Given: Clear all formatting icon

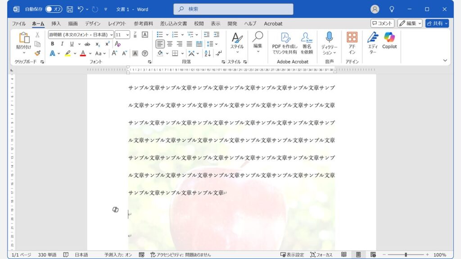Looking at the screenshot, I should pyautogui.click(x=118, y=44).
